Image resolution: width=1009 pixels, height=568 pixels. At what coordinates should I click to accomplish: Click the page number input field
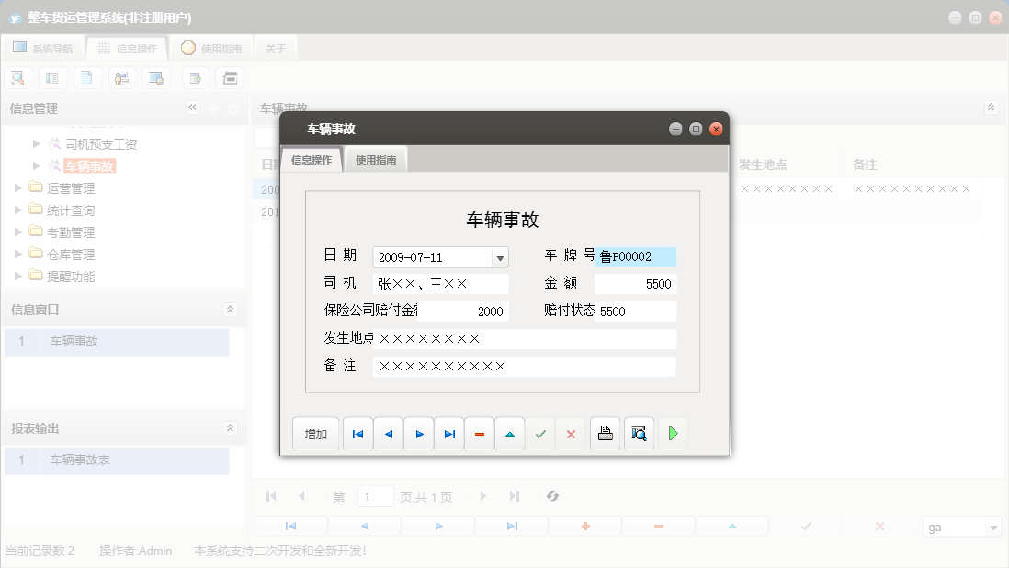click(375, 495)
